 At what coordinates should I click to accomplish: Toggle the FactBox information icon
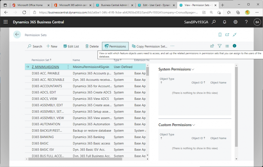tap(234, 46)
